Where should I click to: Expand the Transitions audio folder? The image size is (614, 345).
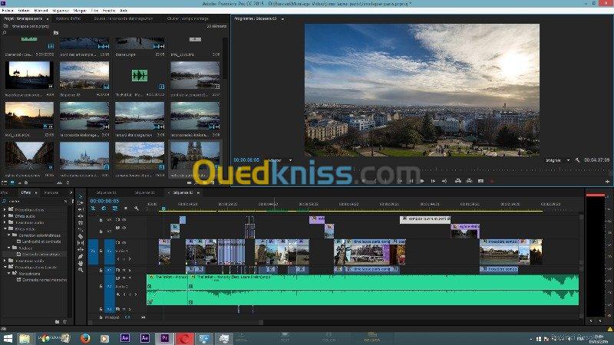(x=5, y=222)
